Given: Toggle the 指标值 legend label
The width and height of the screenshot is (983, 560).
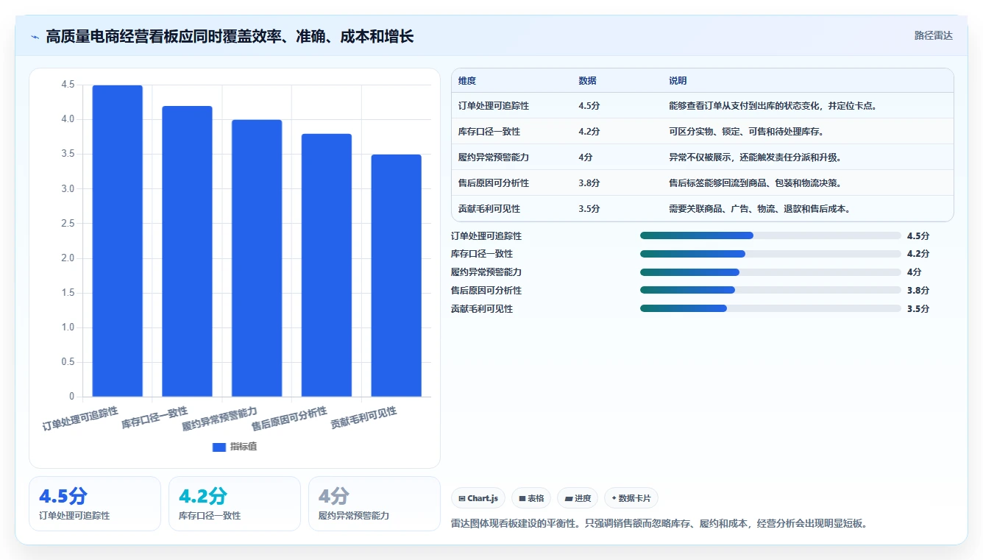Looking at the screenshot, I should [x=244, y=447].
